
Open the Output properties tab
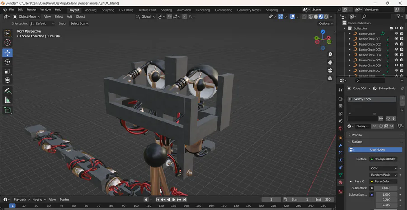(341, 106)
